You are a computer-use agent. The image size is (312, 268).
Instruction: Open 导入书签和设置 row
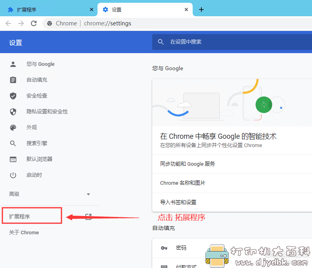point(232,202)
